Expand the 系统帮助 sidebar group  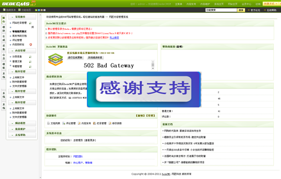point(22,135)
